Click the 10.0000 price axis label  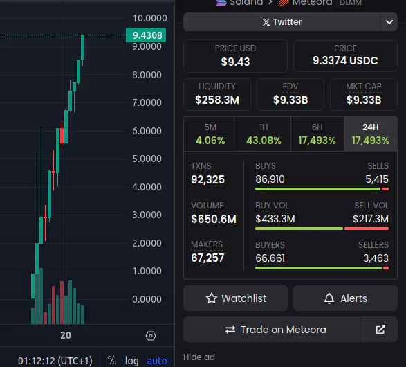[x=149, y=18]
